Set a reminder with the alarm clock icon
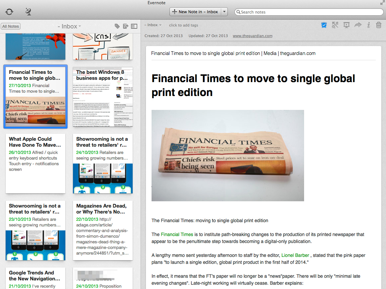This screenshot has height=289, width=386. pos(324,25)
